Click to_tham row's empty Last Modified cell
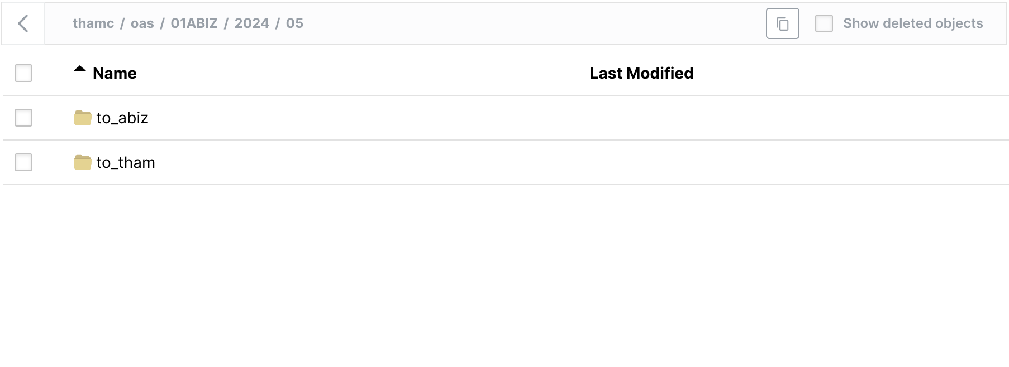1009x367 pixels. (641, 162)
